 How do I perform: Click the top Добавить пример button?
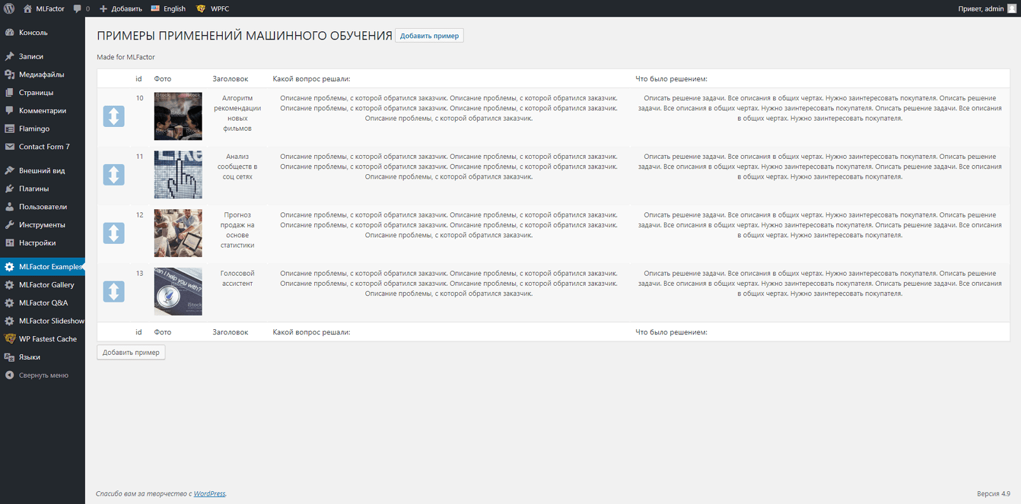coord(429,36)
